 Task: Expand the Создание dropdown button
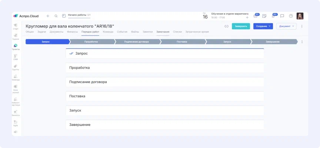coord(263,26)
